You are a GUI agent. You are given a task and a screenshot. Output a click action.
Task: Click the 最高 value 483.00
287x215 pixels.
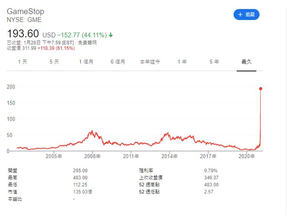[80, 178]
